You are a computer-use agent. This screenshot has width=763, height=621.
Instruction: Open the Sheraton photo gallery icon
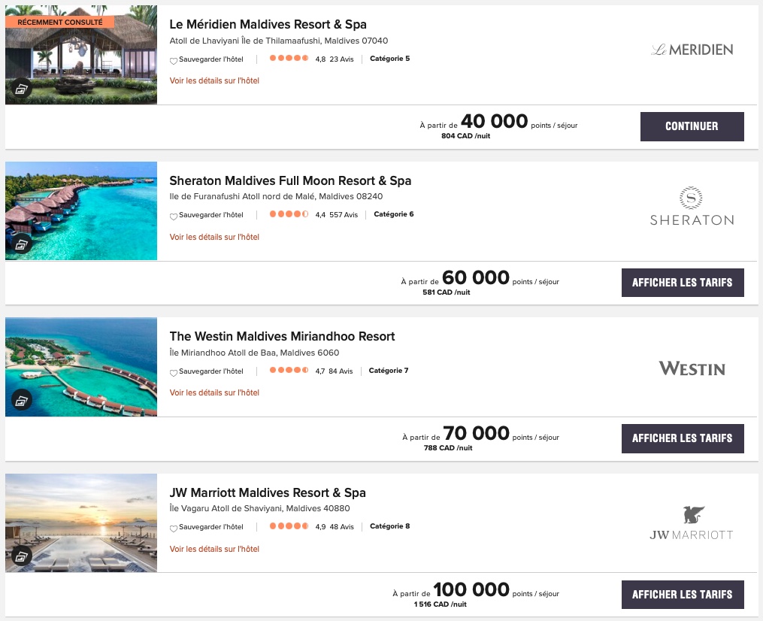(21, 244)
